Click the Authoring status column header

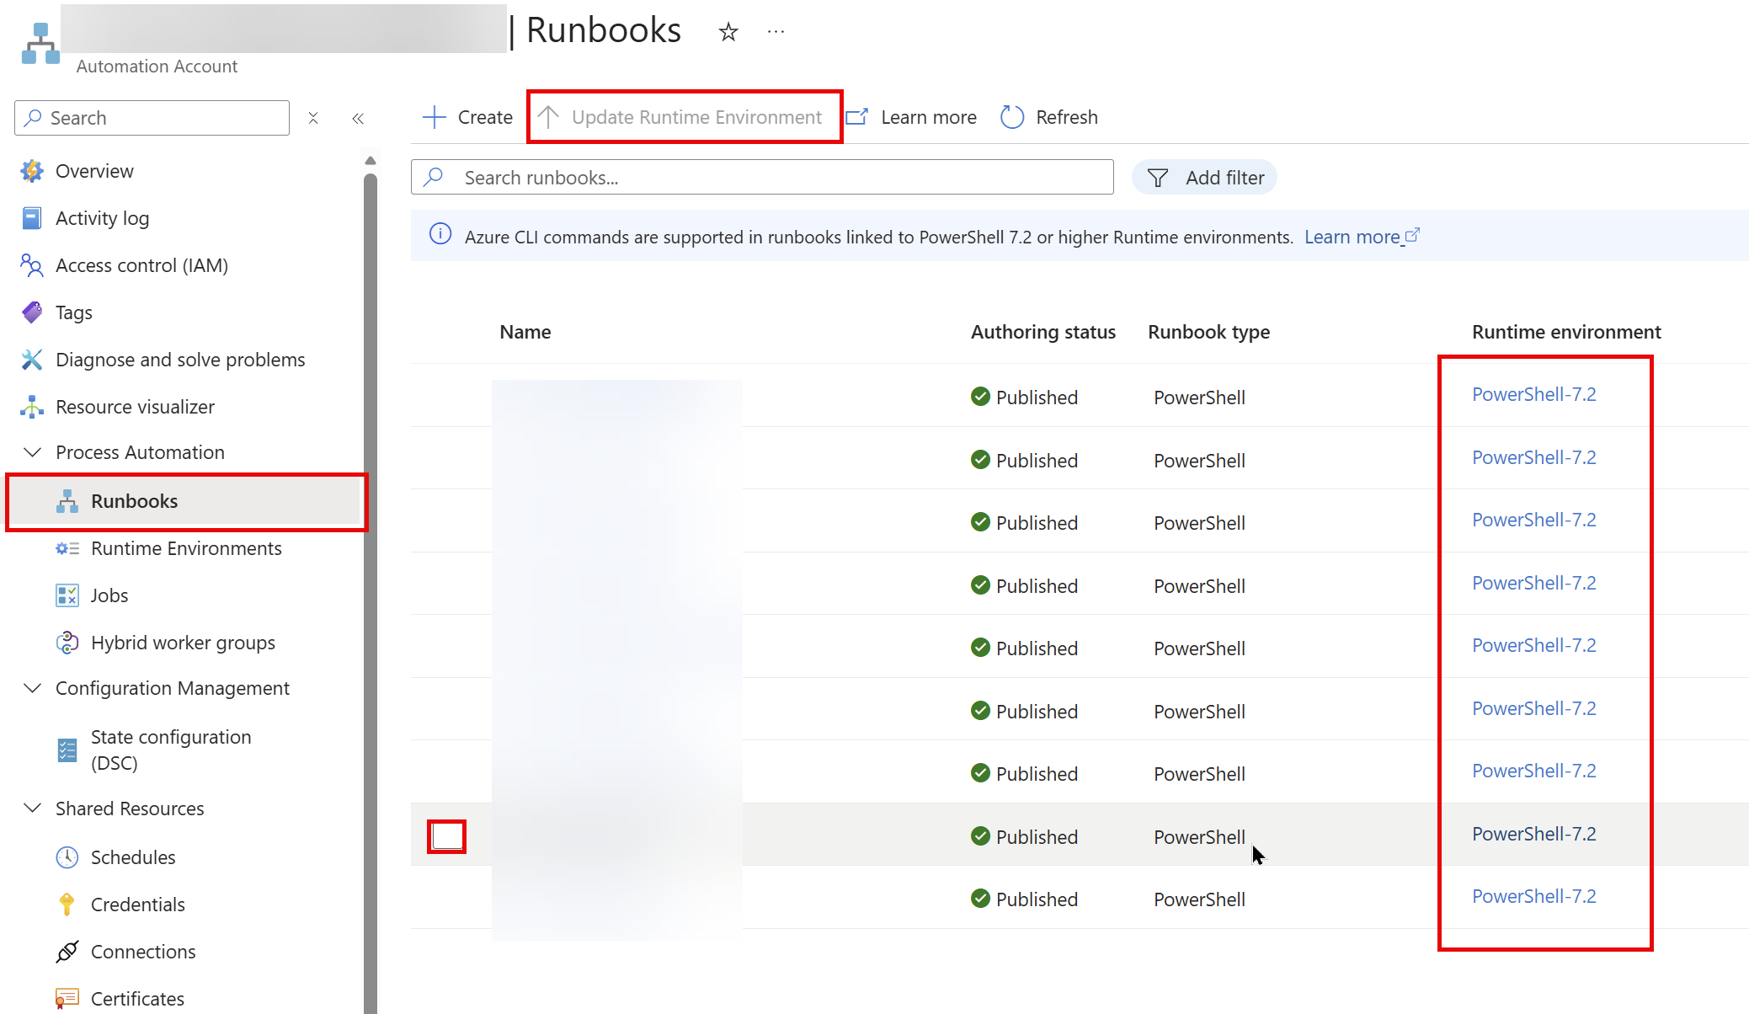tap(1043, 332)
